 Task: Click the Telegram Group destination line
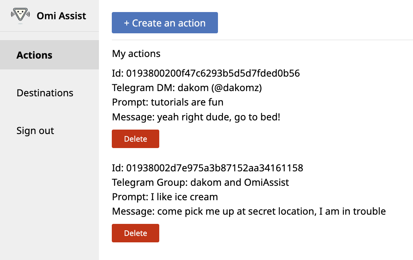point(200,182)
